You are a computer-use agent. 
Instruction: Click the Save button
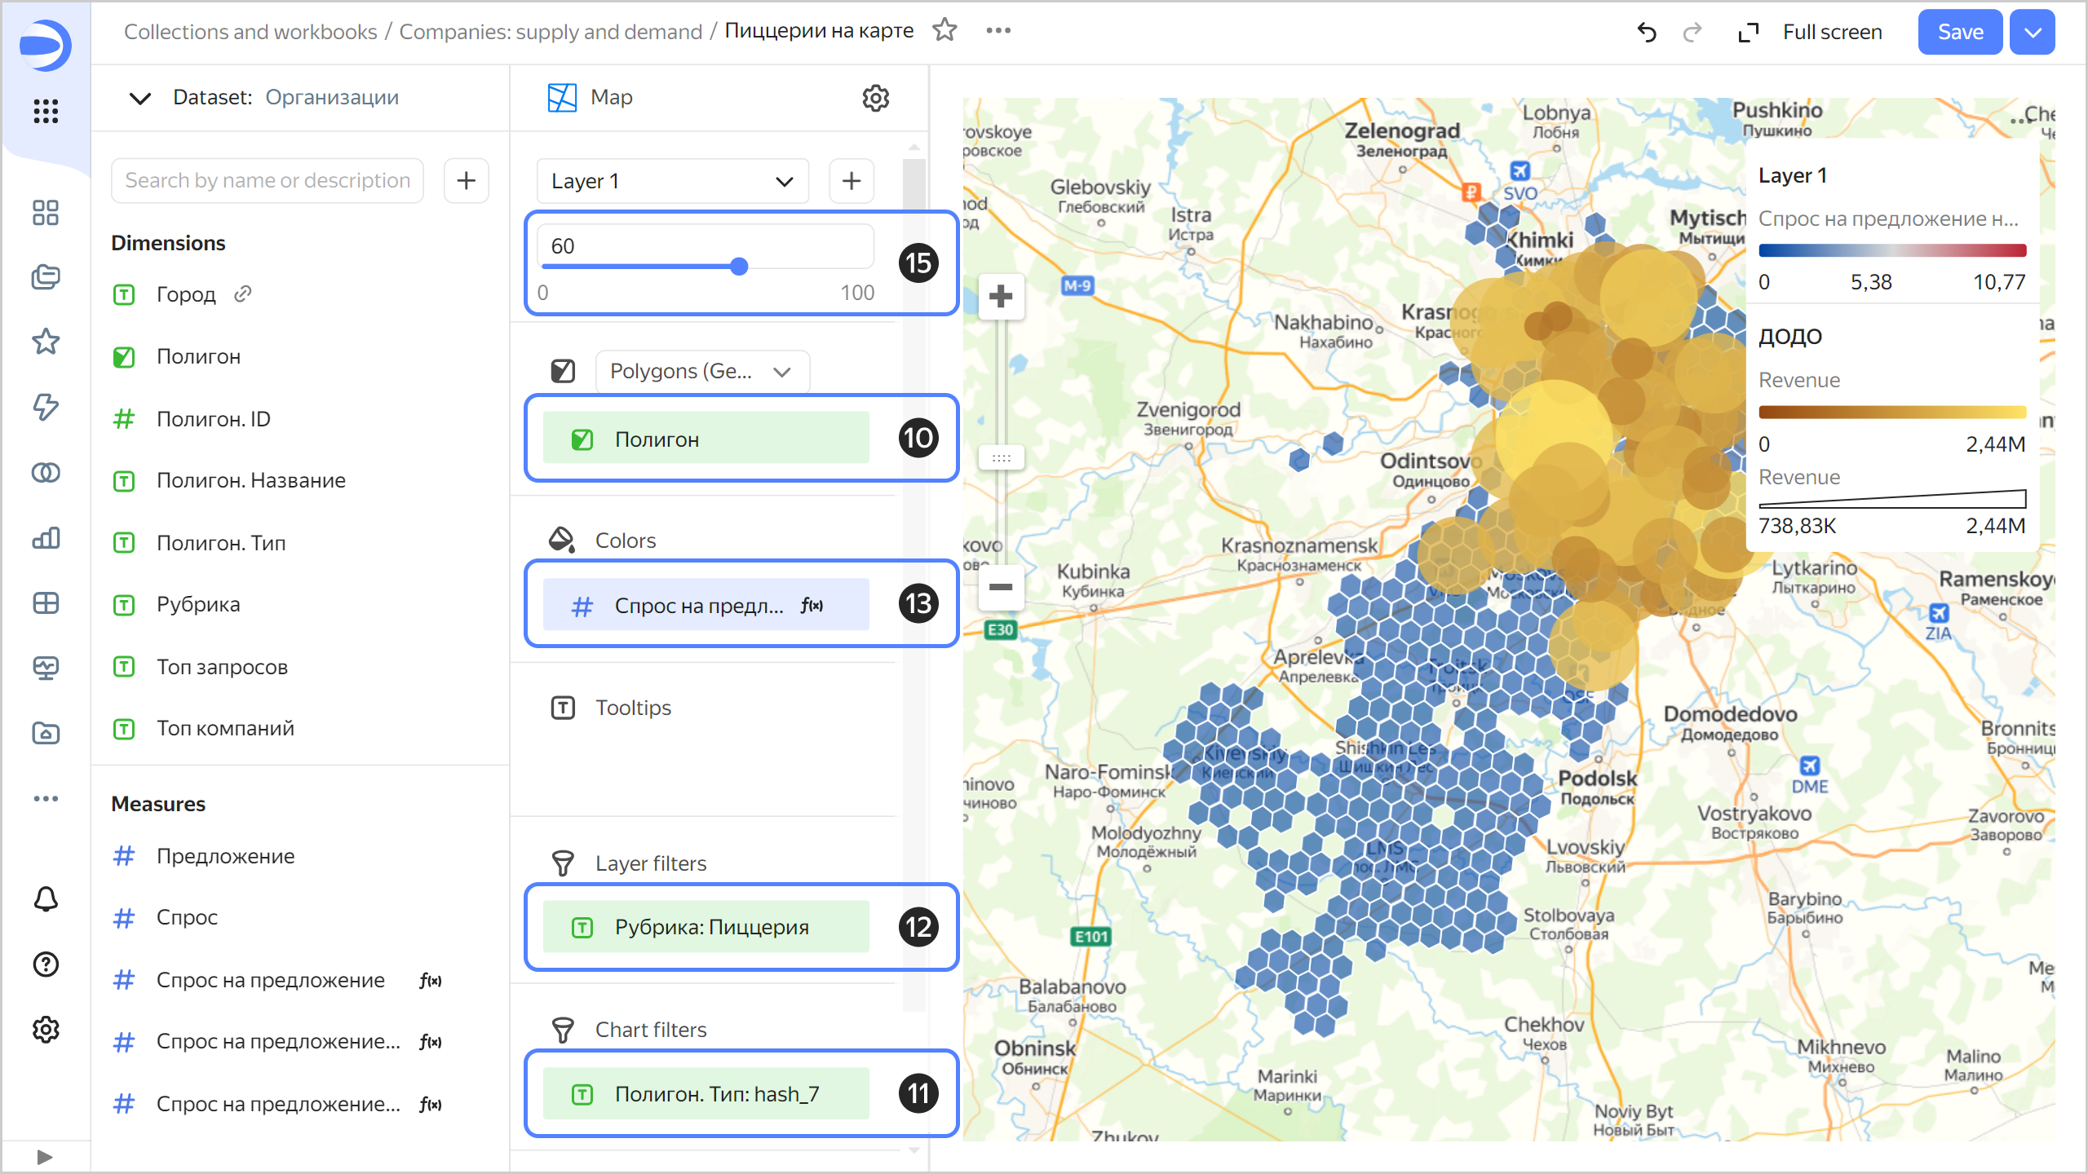pos(1959,32)
